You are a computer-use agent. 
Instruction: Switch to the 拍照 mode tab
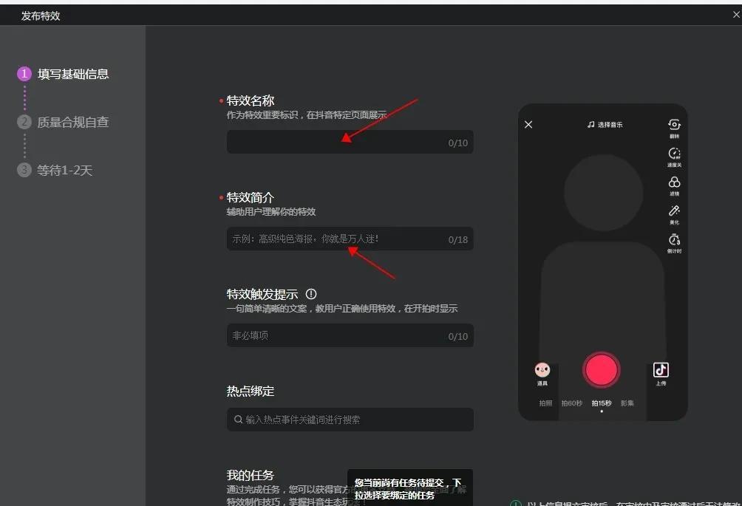[x=545, y=403]
